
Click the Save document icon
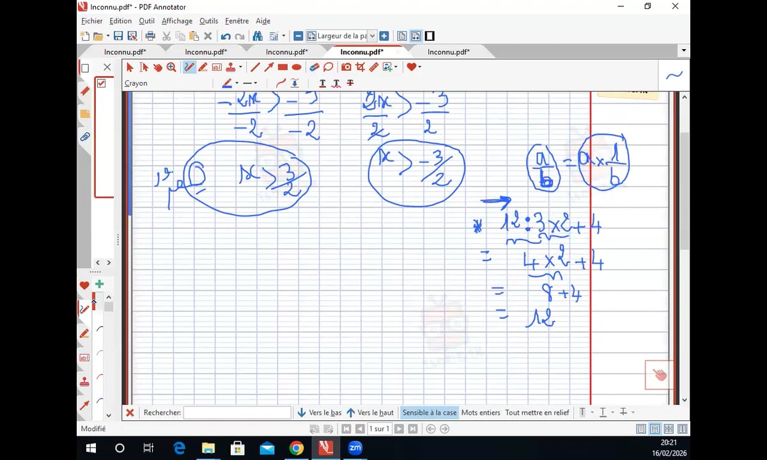pyautogui.click(x=118, y=36)
